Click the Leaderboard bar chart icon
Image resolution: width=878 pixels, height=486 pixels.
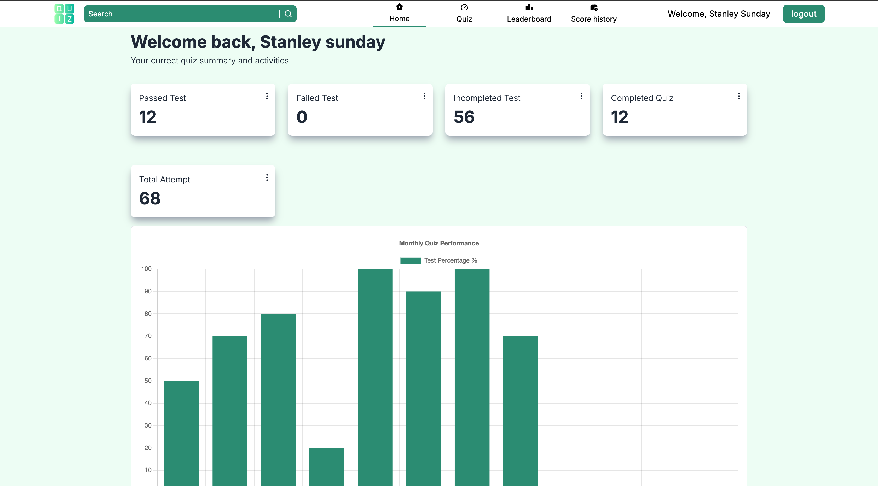tap(529, 8)
